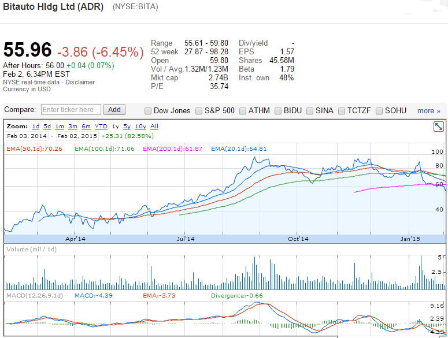The width and height of the screenshot is (448, 338).
Task: Click the EMA(100,1d):71.06 legend label
Action: (x=105, y=148)
